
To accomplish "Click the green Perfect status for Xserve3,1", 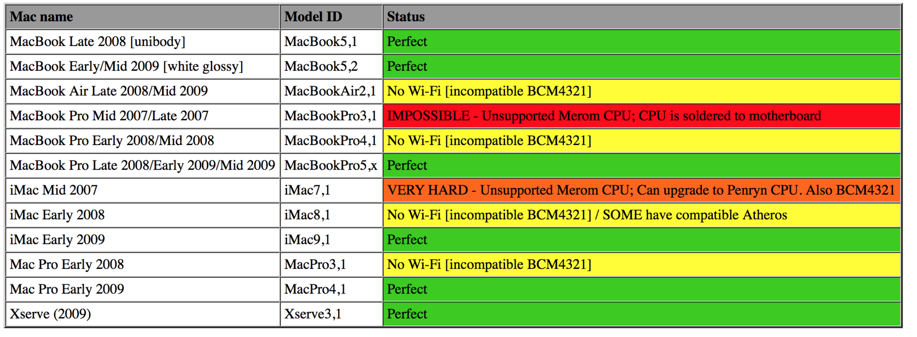I will (642, 314).
